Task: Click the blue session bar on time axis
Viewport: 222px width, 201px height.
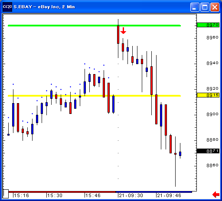Action: pos(154,192)
